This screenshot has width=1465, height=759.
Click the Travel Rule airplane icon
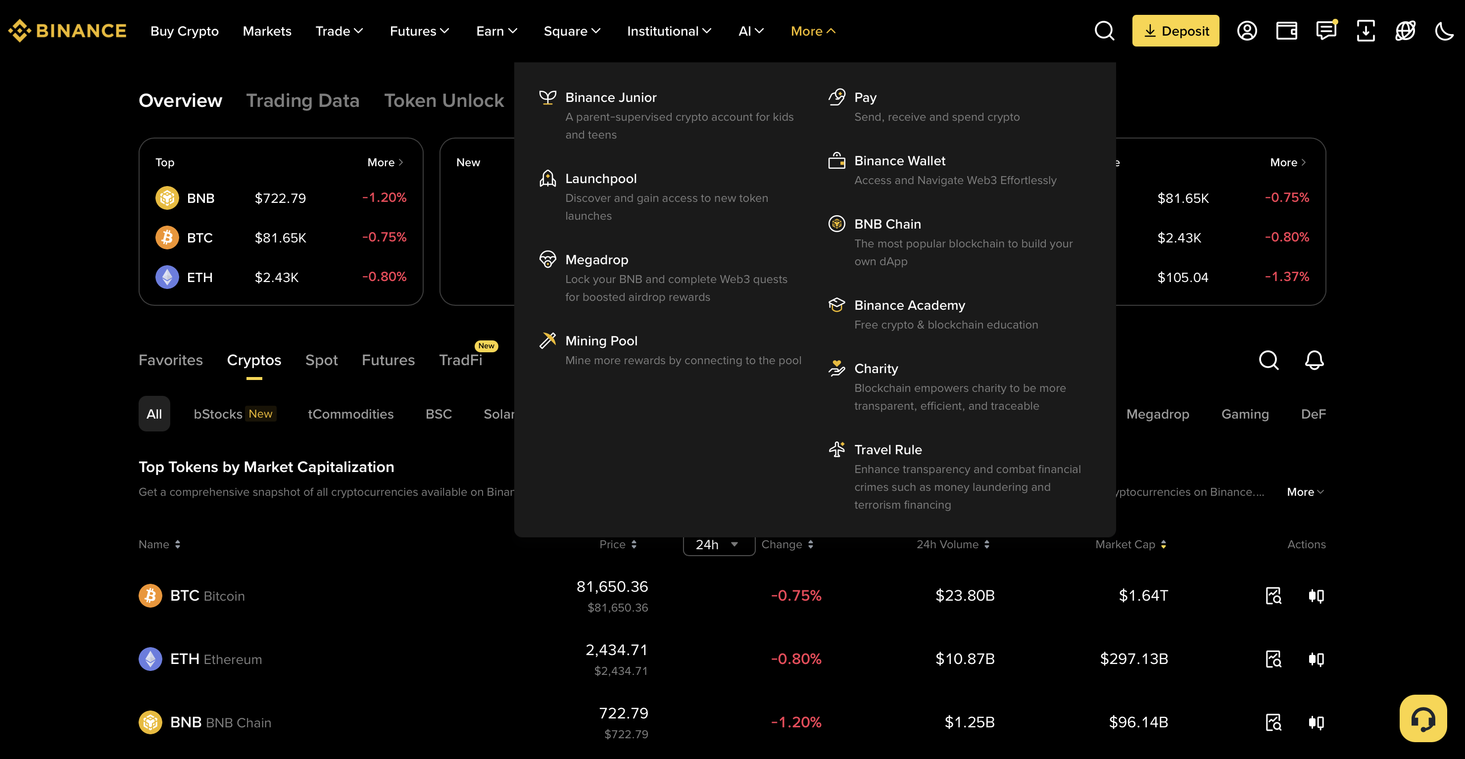pyautogui.click(x=836, y=450)
